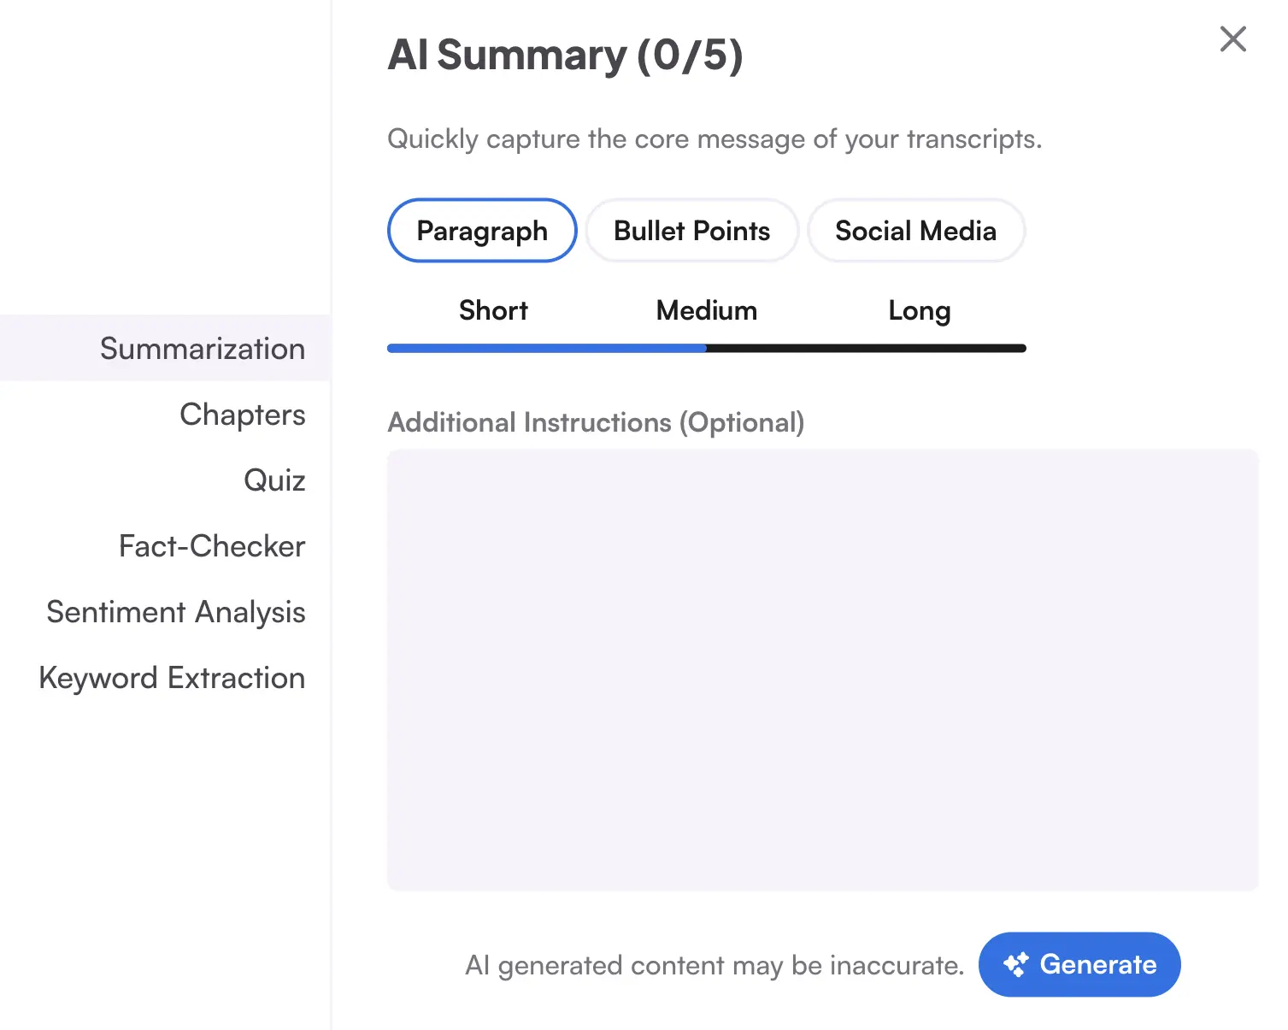
Task: Switch to the Chapters section
Action: (x=243, y=414)
